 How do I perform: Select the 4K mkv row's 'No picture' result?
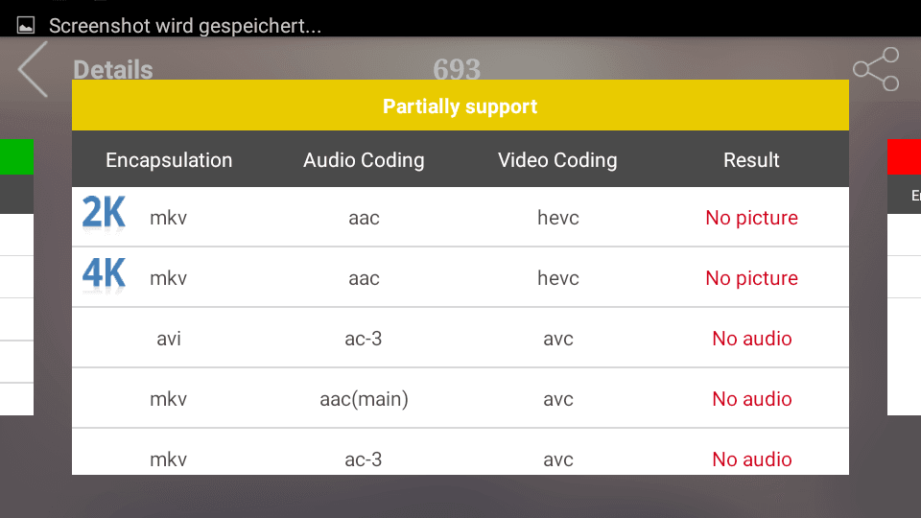751,278
